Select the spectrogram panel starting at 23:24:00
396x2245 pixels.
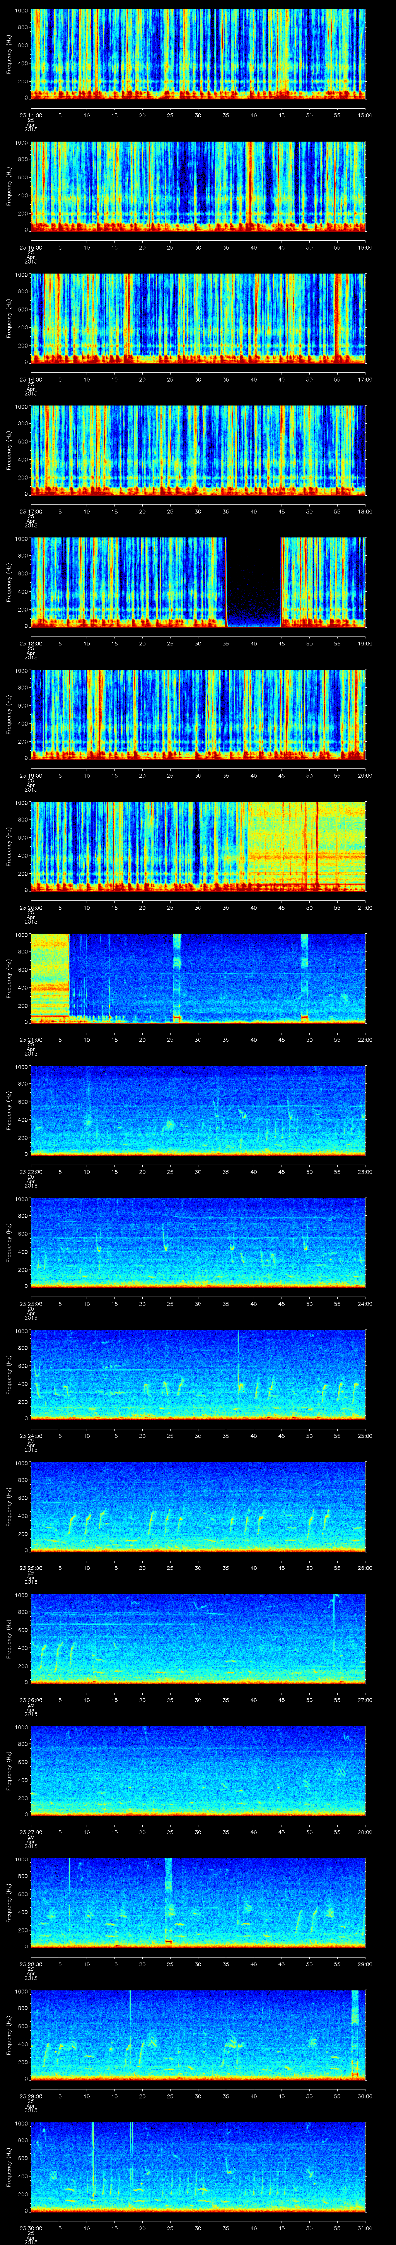198,1374
